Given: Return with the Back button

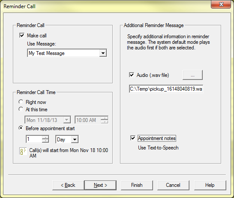Looking at the screenshot, I should [x=68, y=185].
